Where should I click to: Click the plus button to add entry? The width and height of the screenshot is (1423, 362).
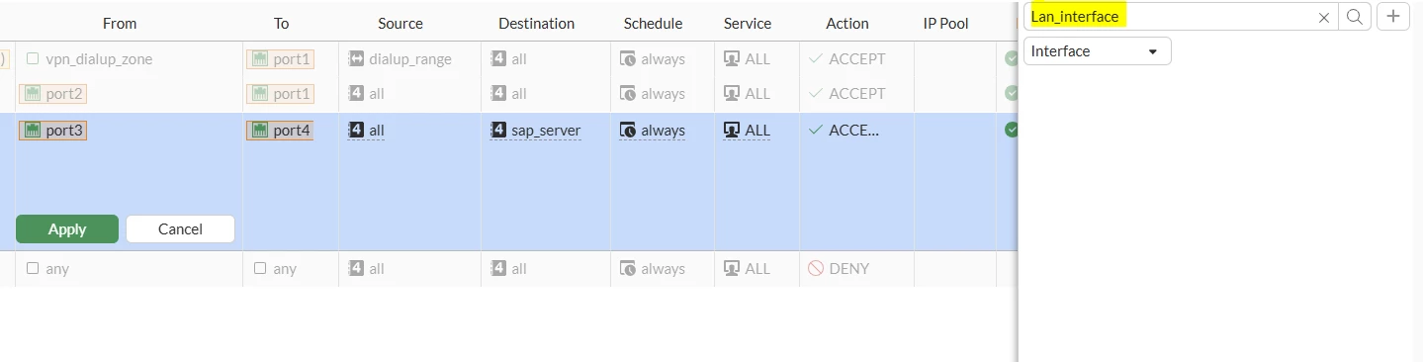click(x=1392, y=16)
